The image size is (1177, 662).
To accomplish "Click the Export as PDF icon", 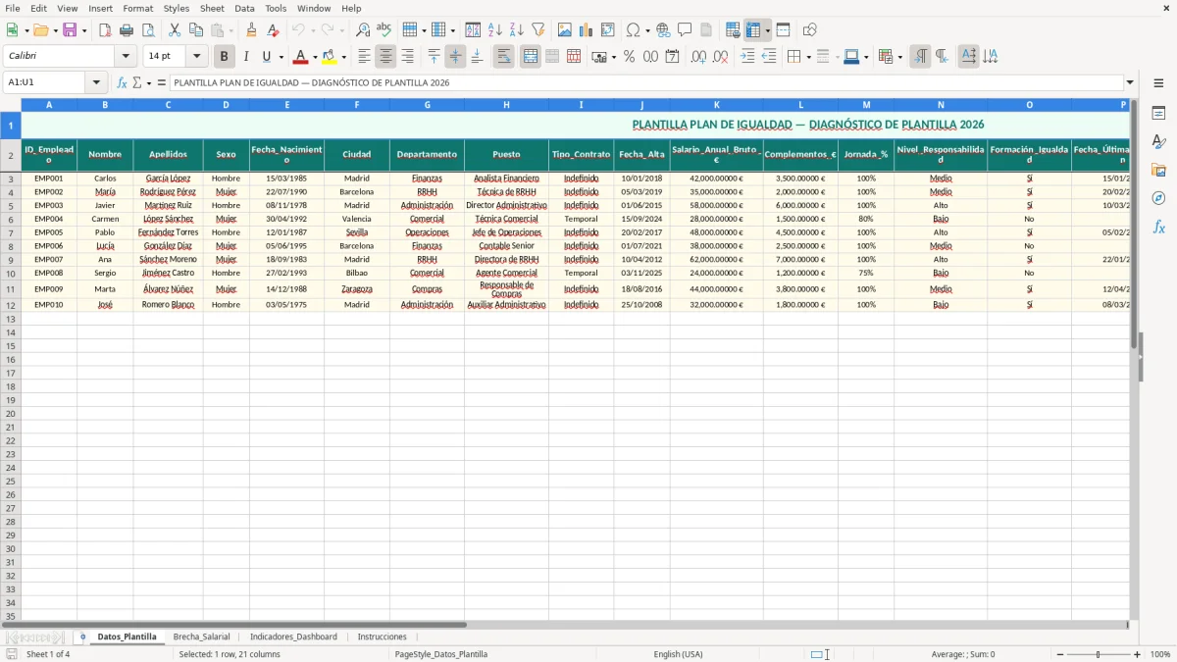I will (x=105, y=30).
